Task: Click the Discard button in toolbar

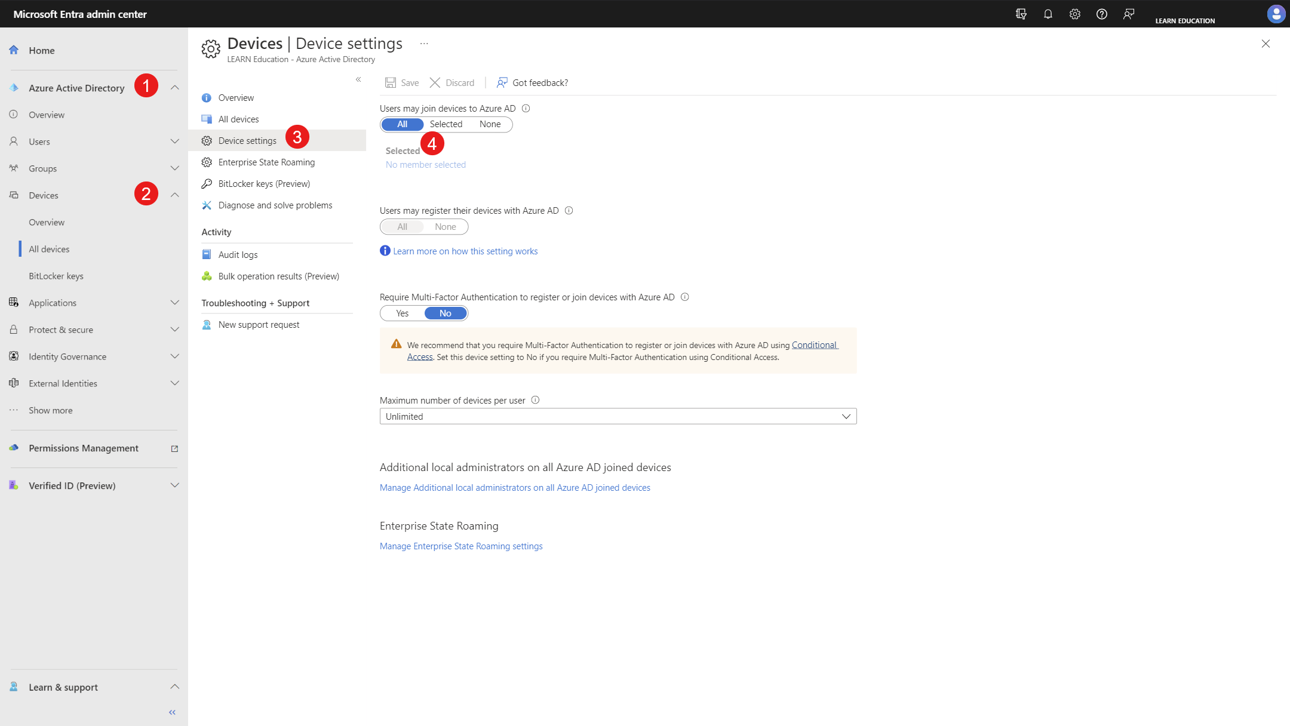Action: point(452,82)
